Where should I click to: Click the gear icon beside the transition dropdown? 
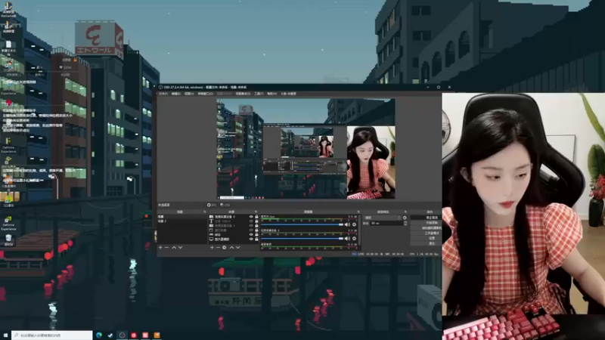[405, 218]
